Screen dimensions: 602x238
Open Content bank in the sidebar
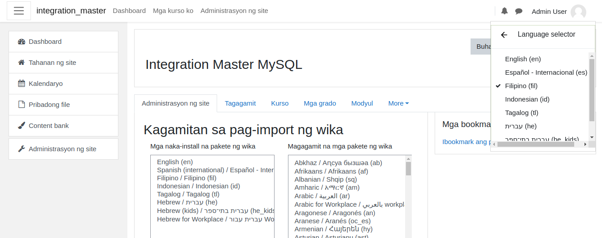[63, 126]
